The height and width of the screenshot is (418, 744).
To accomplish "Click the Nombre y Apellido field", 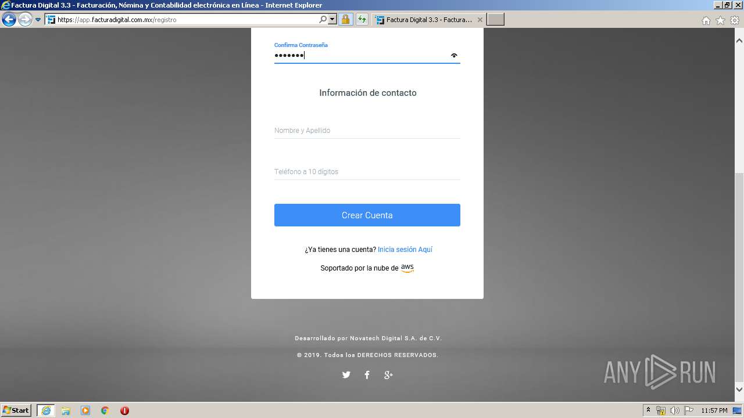I will (x=367, y=131).
